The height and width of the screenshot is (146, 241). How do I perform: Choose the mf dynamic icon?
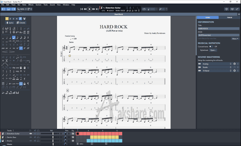[x=17, y=48]
